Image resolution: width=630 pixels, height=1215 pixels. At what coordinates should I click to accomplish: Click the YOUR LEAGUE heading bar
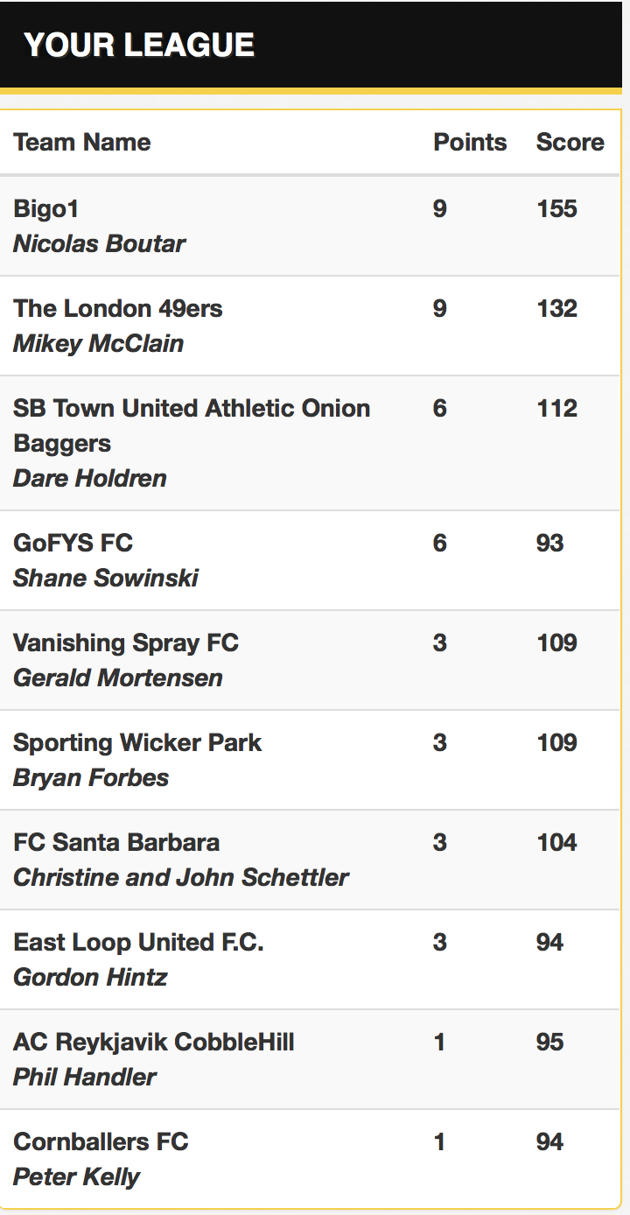click(311, 44)
